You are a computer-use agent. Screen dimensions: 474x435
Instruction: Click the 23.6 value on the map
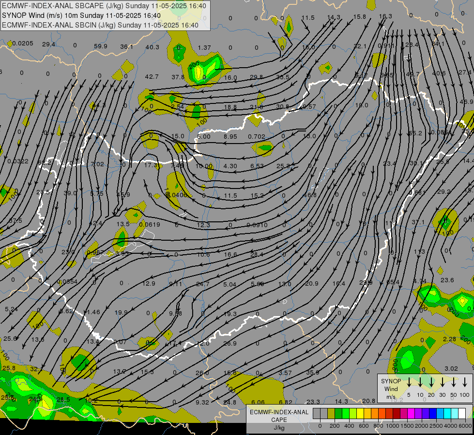pyautogui.click(x=447, y=280)
